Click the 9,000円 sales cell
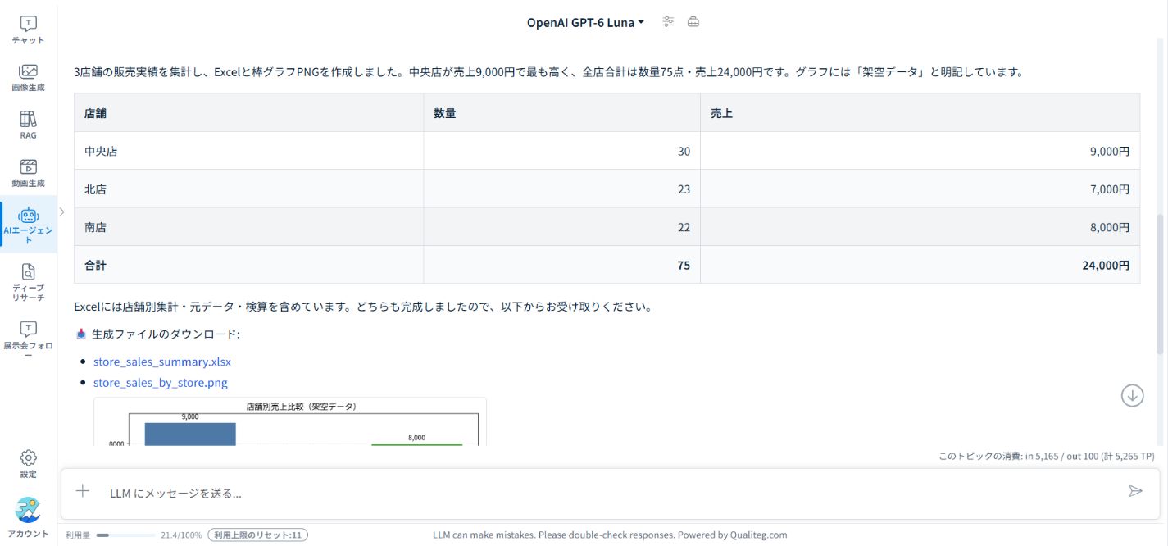Image resolution: width=1168 pixels, height=546 pixels. pyautogui.click(x=920, y=151)
